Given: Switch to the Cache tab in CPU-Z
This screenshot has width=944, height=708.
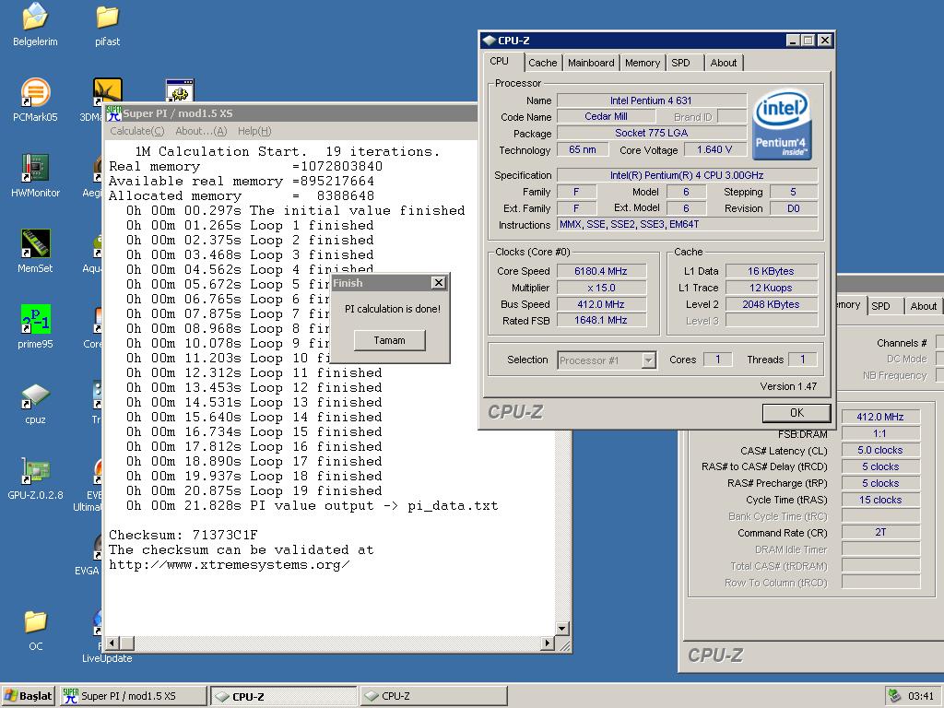Looking at the screenshot, I should click(x=542, y=63).
